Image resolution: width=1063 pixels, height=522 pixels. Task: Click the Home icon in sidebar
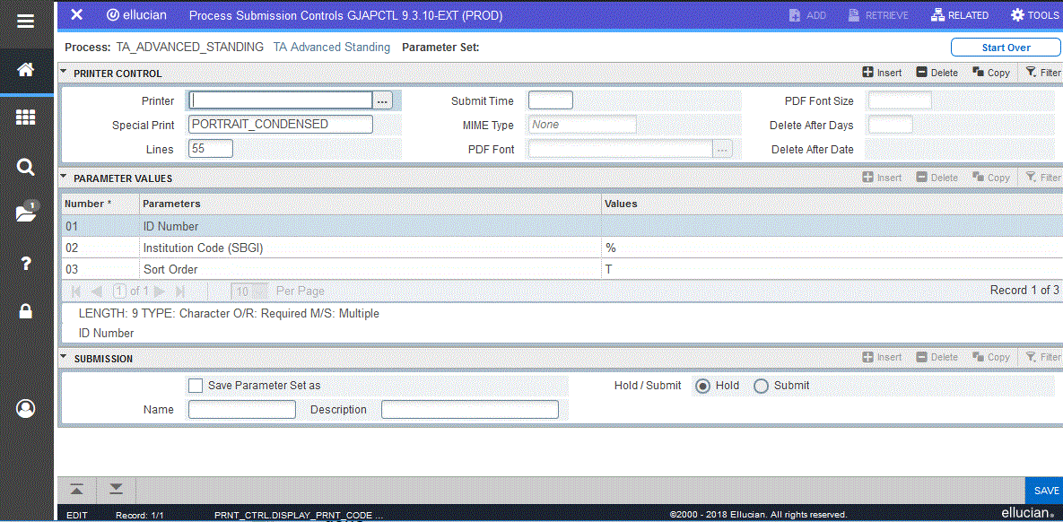[x=26, y=69]
